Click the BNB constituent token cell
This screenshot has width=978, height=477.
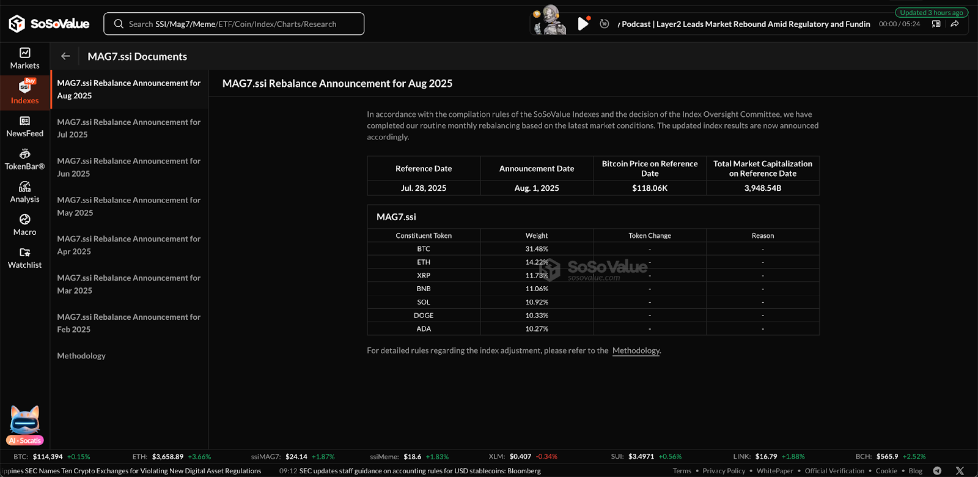coord(424,289)
